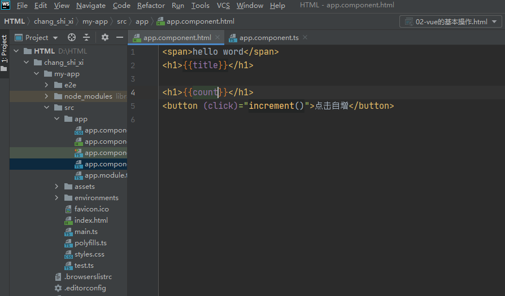The width and height of the screenshot is (505, 296).
Task: Collapse the my-app folder
Action: (x=37, y=74)
